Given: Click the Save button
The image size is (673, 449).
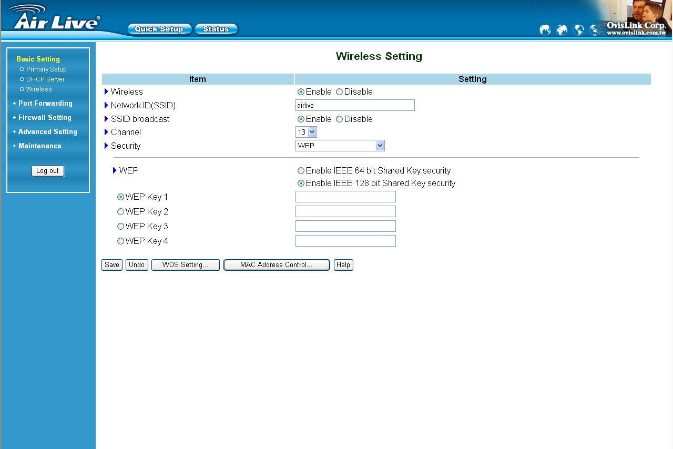Looking at the screenshot, I should 112,265.
